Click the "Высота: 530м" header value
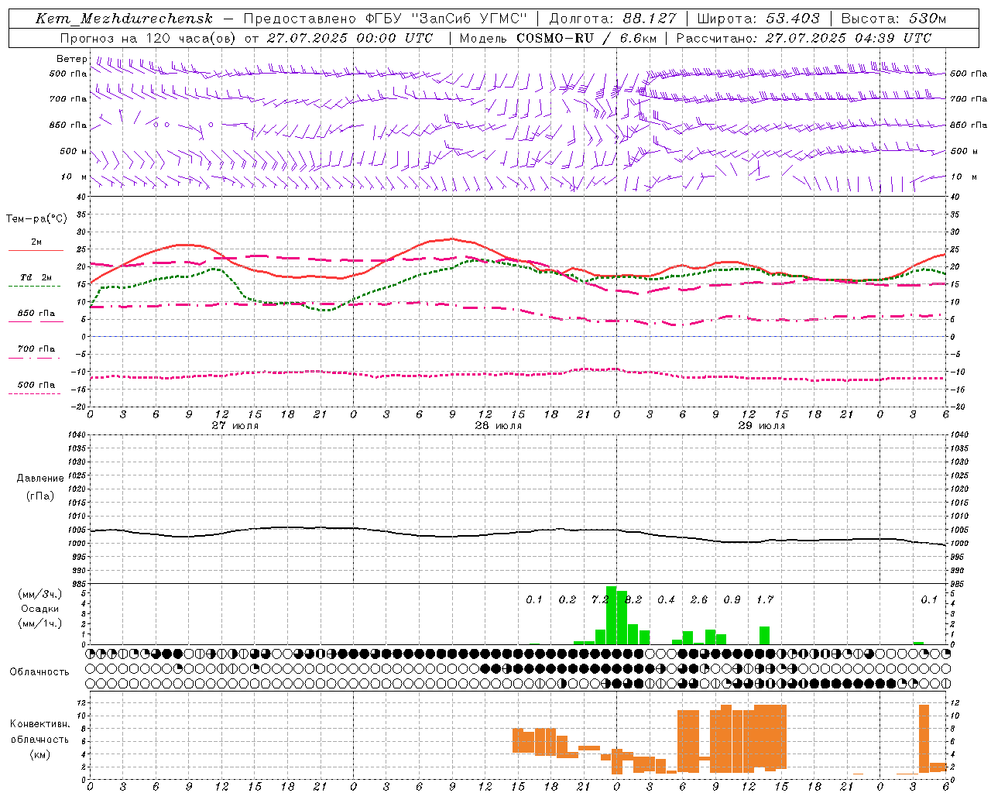 point(893,19)
